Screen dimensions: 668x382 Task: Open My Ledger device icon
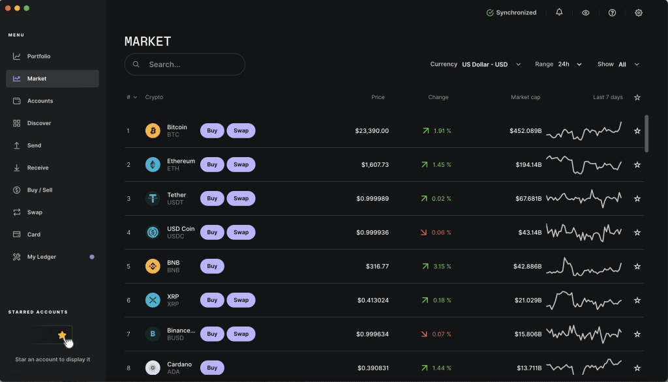pyautogui.click(x=18, y=256)
